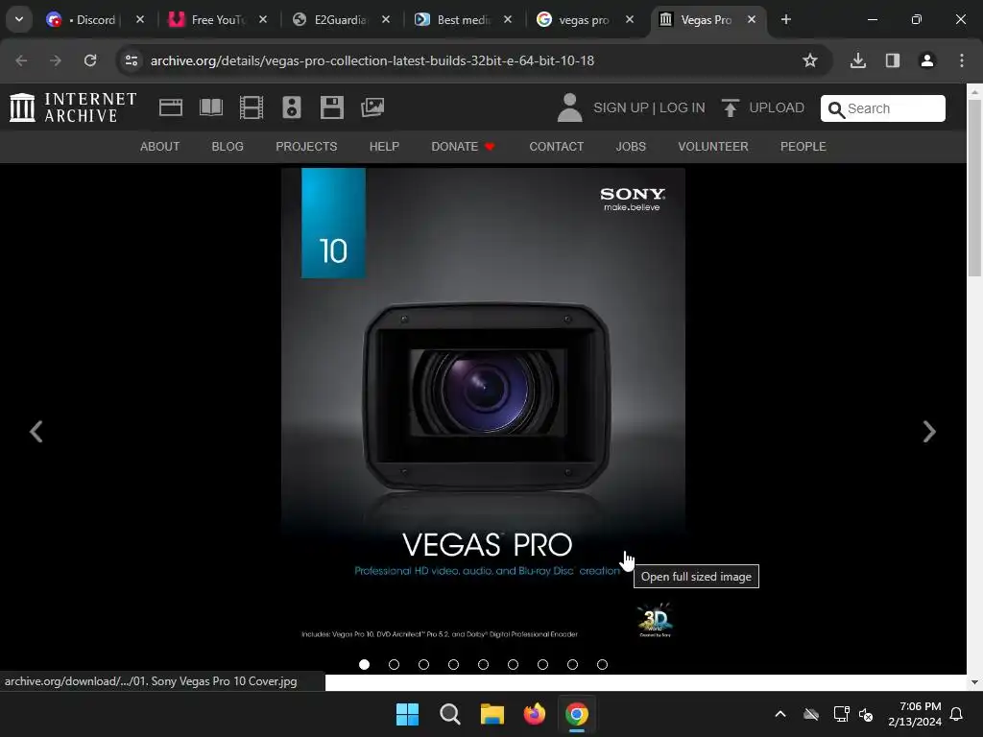Go to next carousel image chevron
Screen dimensions: 983x737
click(929, 431)
